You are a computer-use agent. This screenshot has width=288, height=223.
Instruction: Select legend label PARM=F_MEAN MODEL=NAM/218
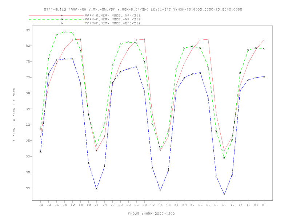113,19
